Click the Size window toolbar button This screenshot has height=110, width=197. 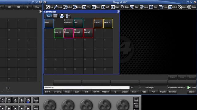click(134, 7)
